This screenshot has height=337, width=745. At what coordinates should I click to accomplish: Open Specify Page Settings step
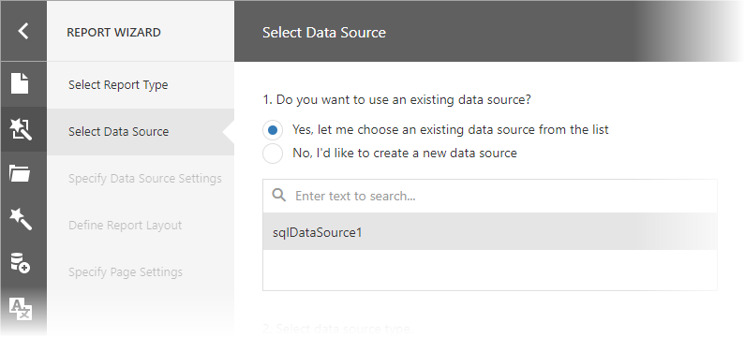tap(141, 272)
